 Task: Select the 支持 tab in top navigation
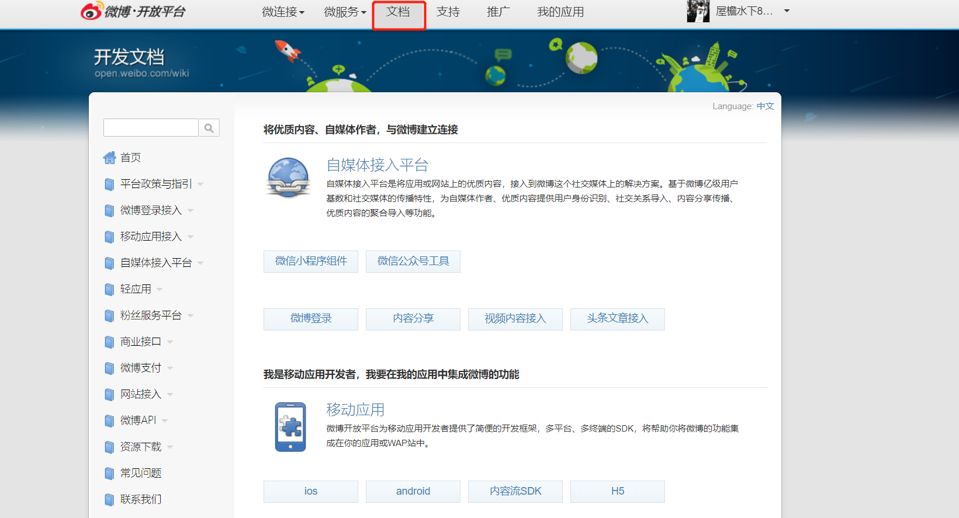point(448,12)
